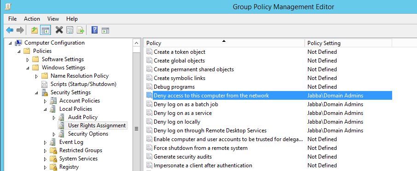The height and width of the screenshot is (171, 417).
Task: Click the Export List toolbar icon
Action: pos(80,30)
